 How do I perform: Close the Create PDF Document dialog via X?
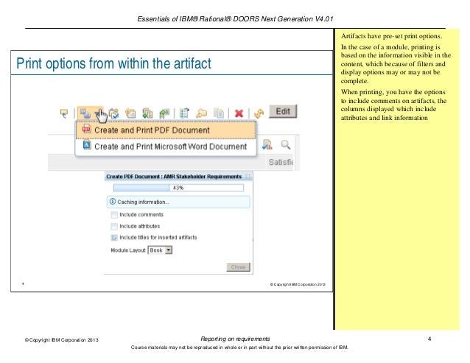(248, 177)
